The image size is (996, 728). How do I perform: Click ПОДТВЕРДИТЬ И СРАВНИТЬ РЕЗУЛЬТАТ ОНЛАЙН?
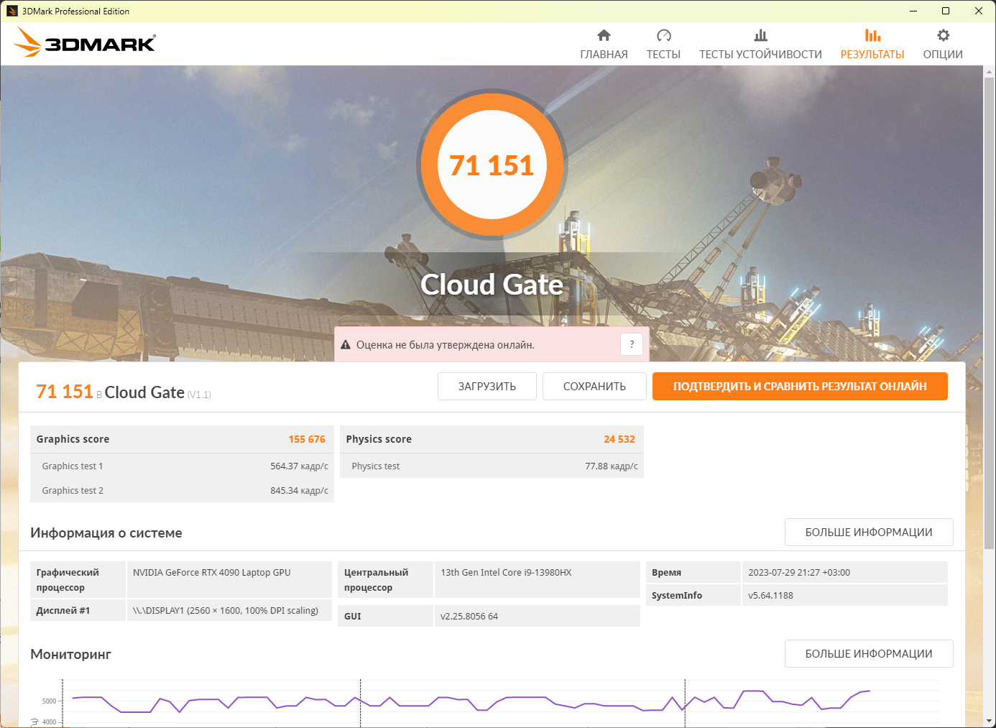[800, 386]
